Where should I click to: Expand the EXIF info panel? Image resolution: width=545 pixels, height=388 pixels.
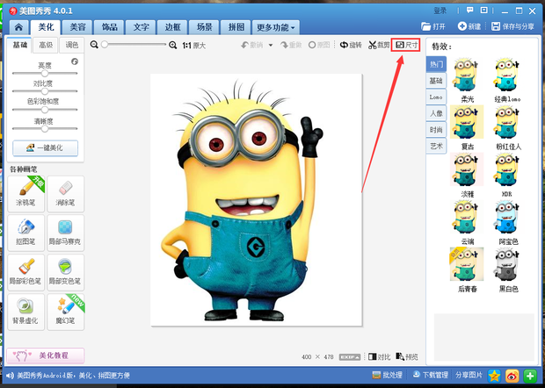tap(350, 357)
